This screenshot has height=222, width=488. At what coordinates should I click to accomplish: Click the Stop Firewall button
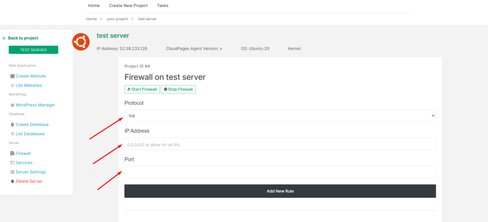(x=178, y=89)
